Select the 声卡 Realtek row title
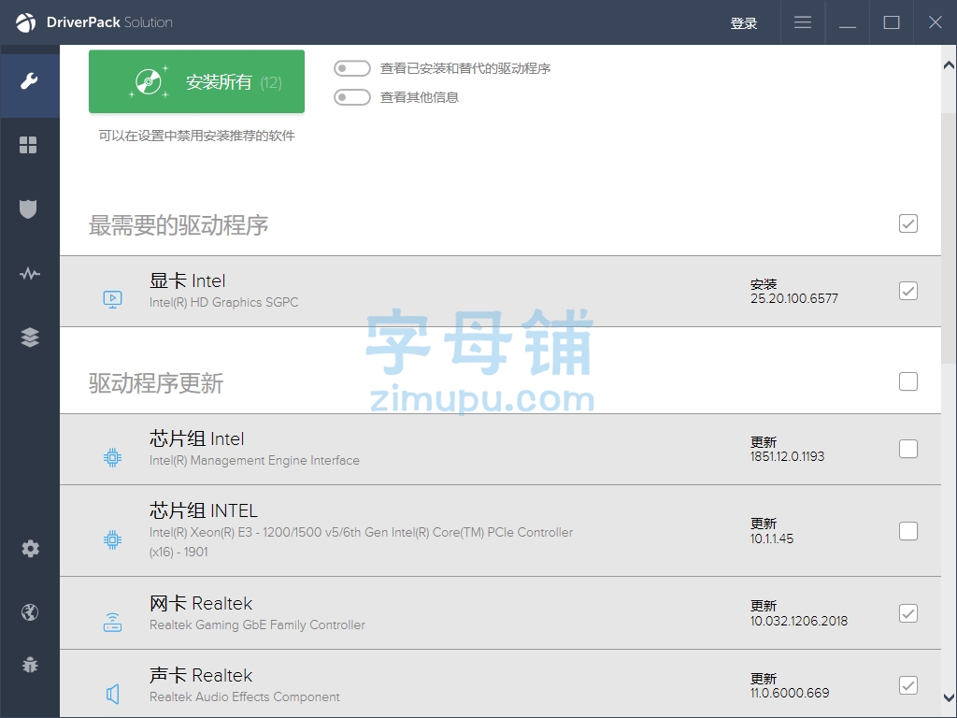The width and height of the screenshot is (957, 718). [x=201, y=676]
